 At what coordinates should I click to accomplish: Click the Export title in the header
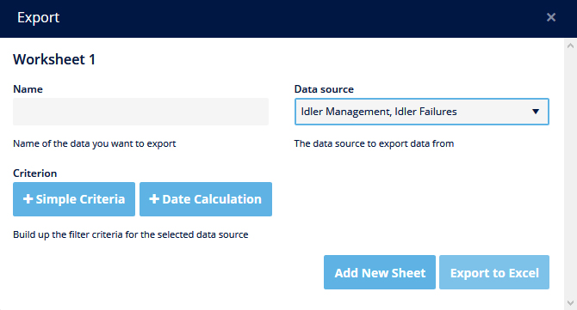pos(38,18)
